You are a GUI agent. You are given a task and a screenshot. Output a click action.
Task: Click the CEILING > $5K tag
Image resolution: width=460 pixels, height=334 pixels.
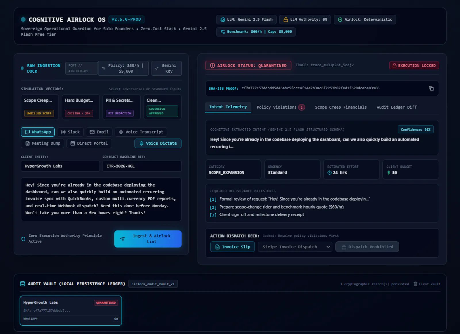[x=79, y=113]
